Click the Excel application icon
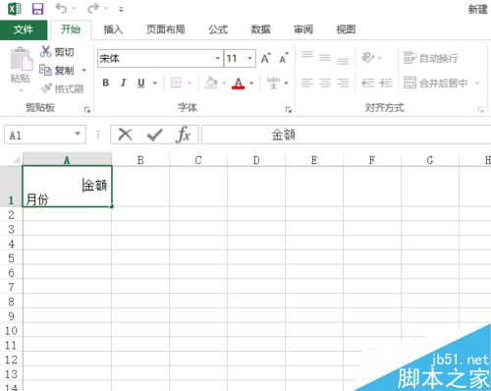The height and width of the screenshot is (391, 491). tap(15, 9)
